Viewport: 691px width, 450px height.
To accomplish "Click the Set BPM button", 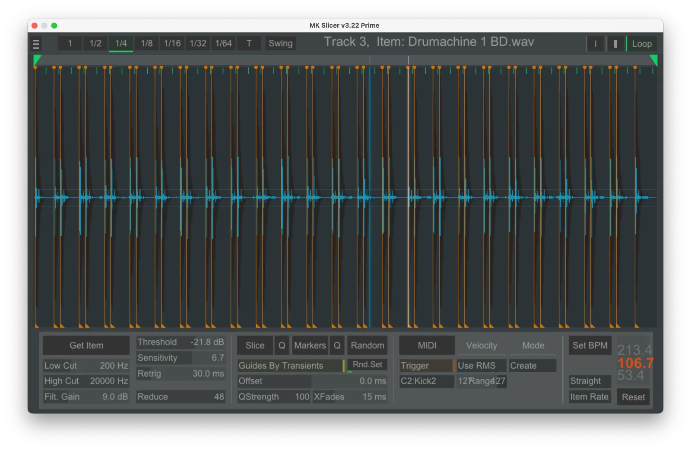I will pos(590,345).
